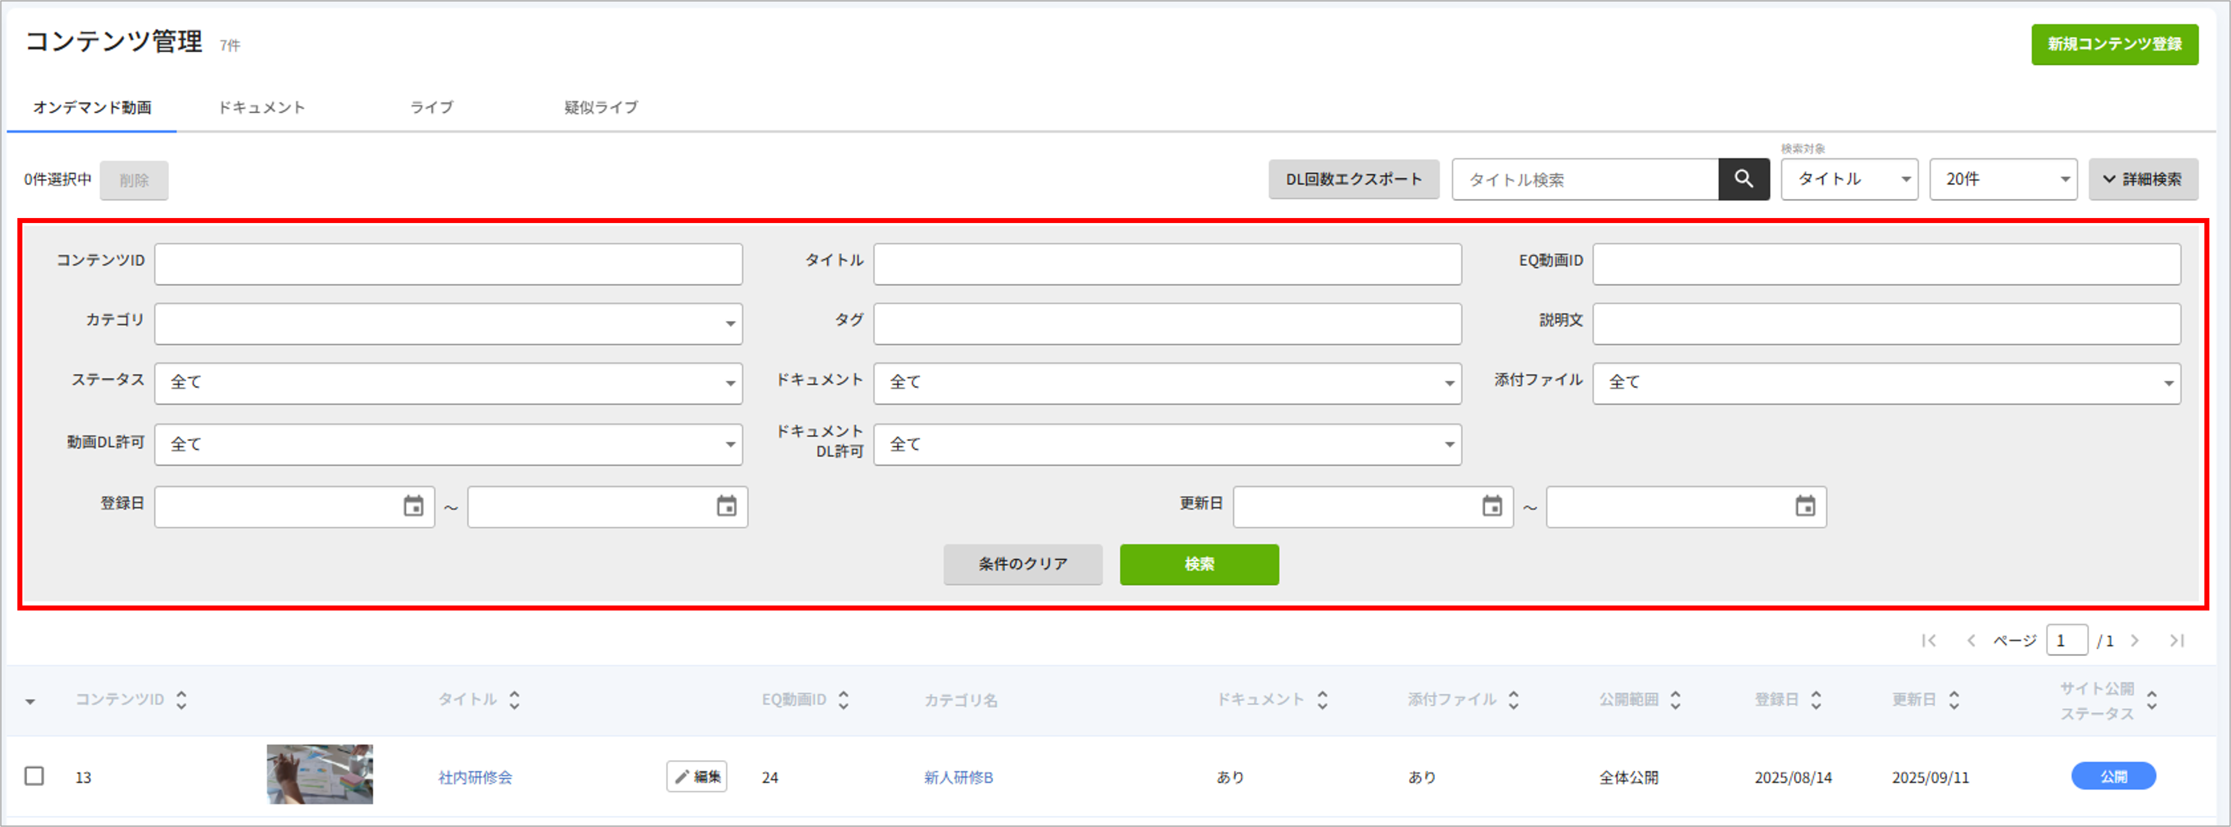The width and height of the screenshot is (2231, 827).
Task: Click the magnifier search icon button
Action: click(1744, 179)
